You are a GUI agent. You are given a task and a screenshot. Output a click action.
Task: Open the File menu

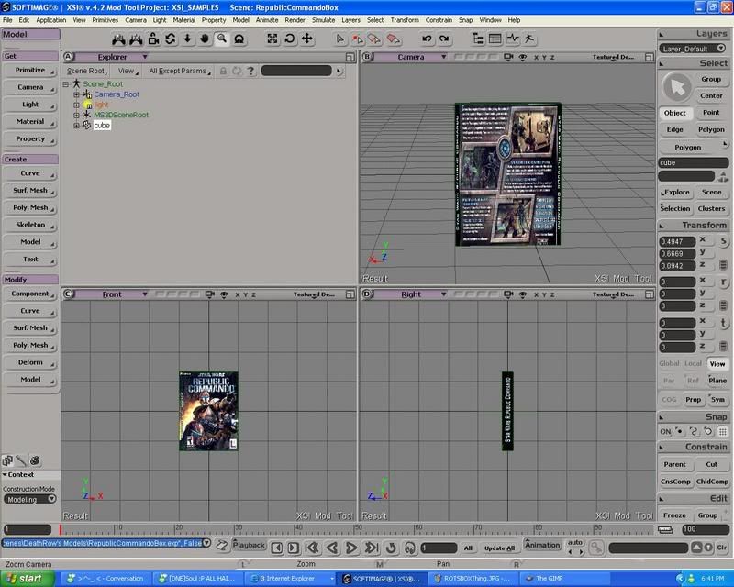[x=7, y=20]
